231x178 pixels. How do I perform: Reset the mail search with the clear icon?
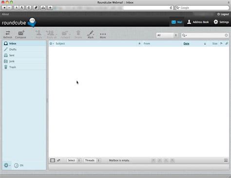226,35
